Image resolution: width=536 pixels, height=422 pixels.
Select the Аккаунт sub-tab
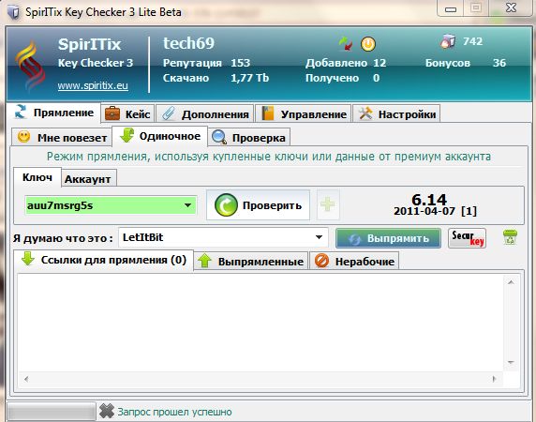click(x=89, y=179)
